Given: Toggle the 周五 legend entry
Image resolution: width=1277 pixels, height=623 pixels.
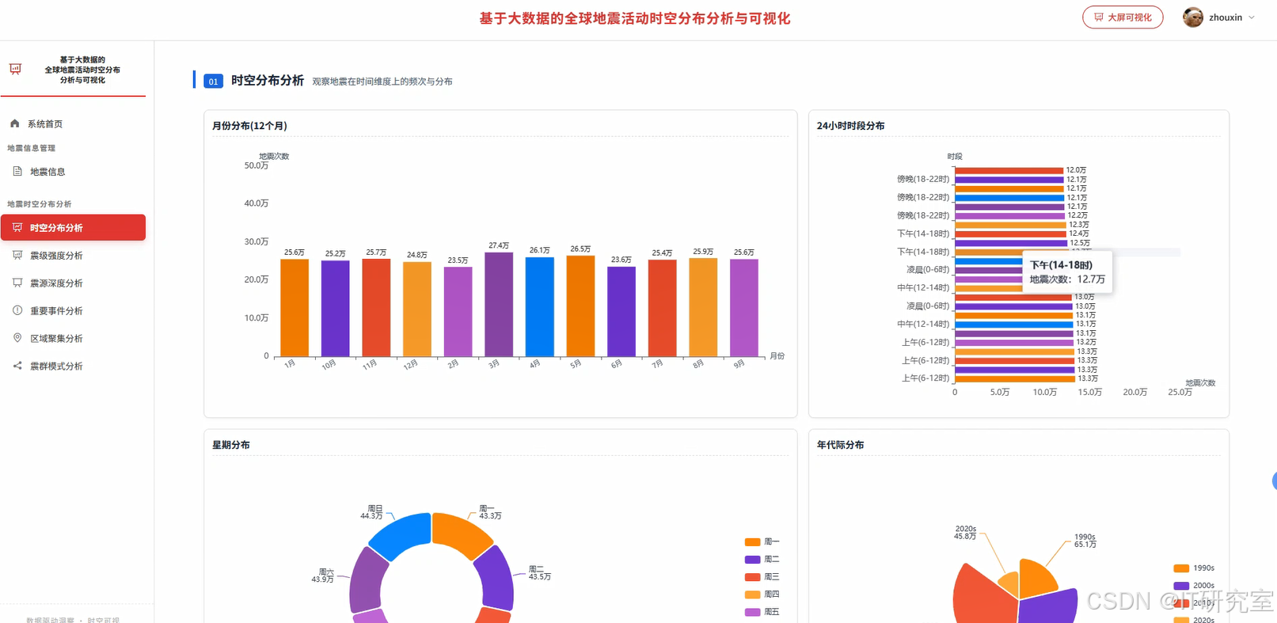Looking at the screenshot, I should tap(762, 612).
